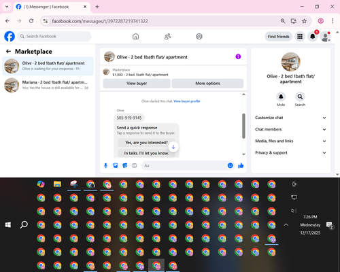The image size is (340, 272).
Task: Click the Facebook logo icon
Action: point(10,36)
